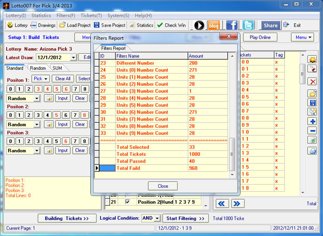Switch to the SUM tab
Screen dimensions: 323x236
(57, 68)
